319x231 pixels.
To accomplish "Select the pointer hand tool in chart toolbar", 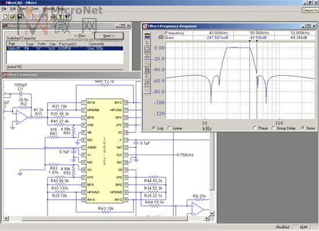I will (x=147, y=43).
